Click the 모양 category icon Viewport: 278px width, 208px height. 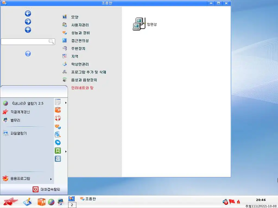click(x=65, y=17)
